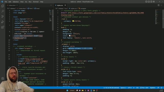
Task: Click 'css' folder breadcrumb in styles.css editor
Action: (x=66, y=8)
